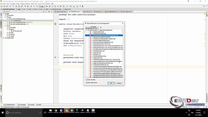Screen dimensions: 208x117
Task: Switch to the AndroidManifest.xml editor tab
Action: [x=112, y=12]
